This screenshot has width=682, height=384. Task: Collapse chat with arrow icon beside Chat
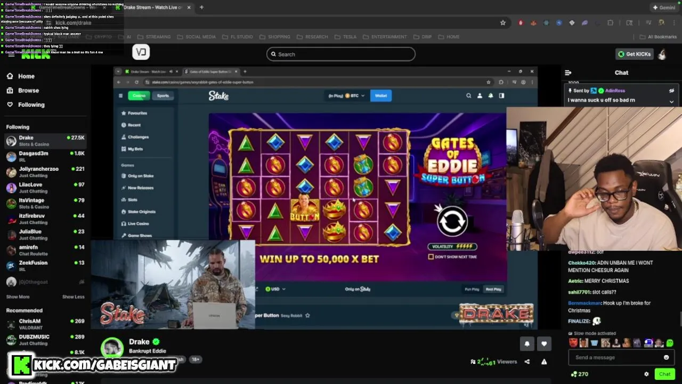pos(568,73)
